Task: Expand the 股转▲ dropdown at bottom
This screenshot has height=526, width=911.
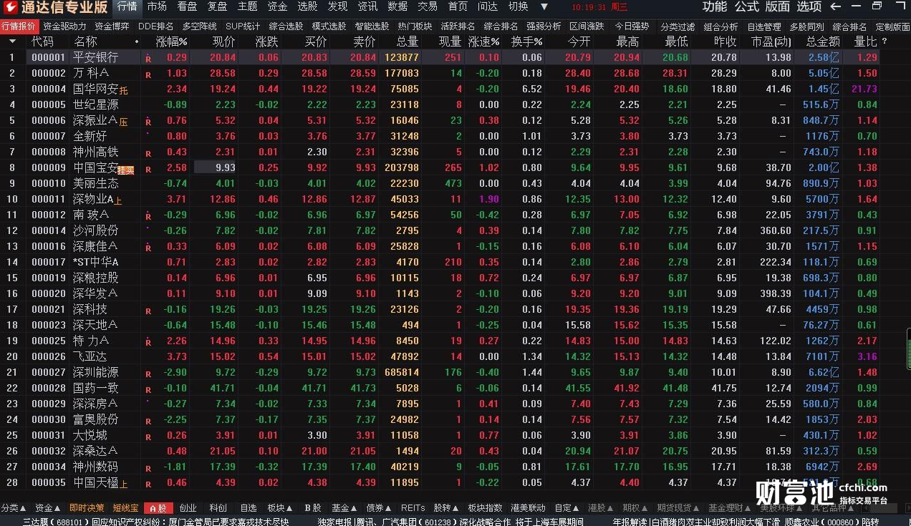Action: click(x=447, y=508)
